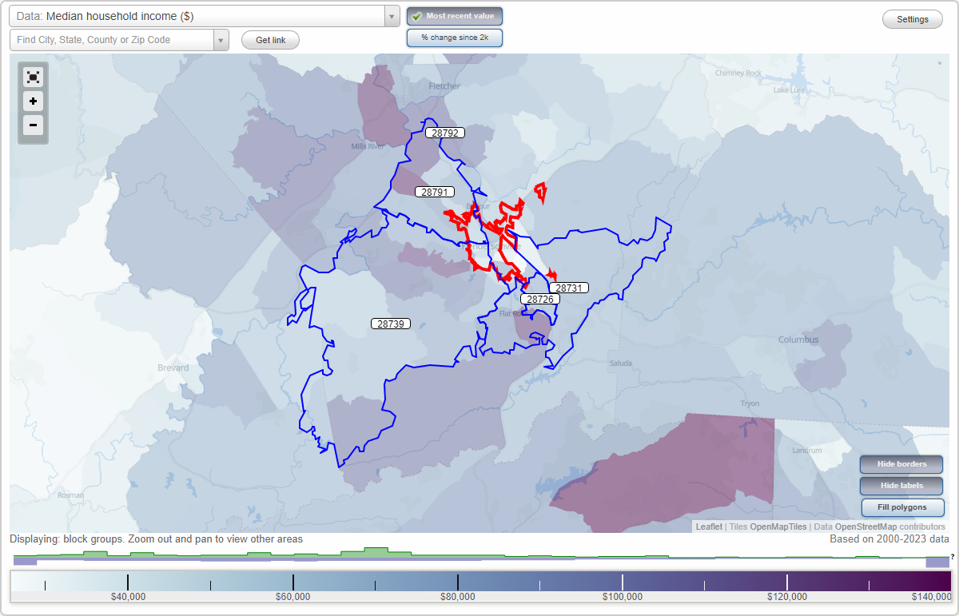959x616 pixels.
Task: Click the histogram distribution bar chart
Action: tap(479, 557)
